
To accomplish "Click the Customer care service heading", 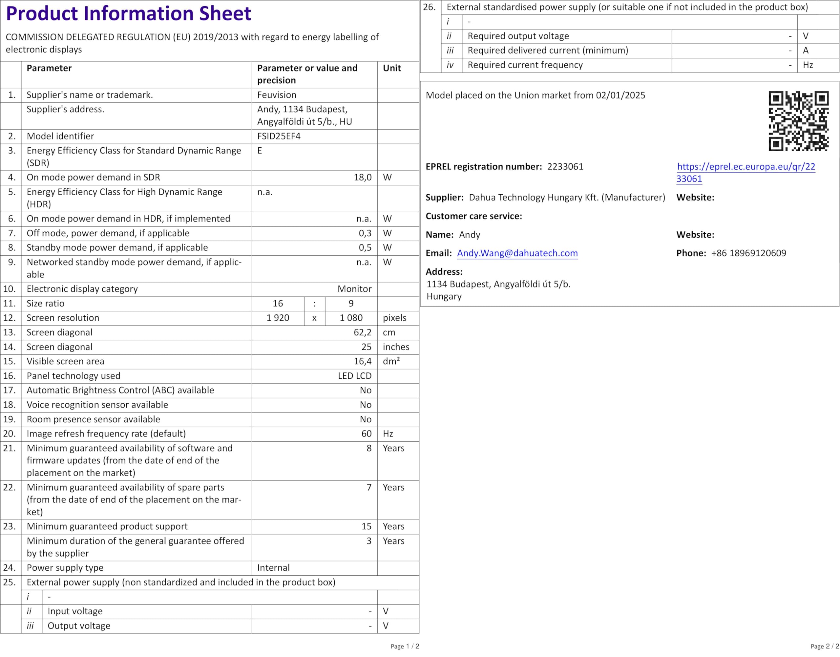I will pos(473,216).
